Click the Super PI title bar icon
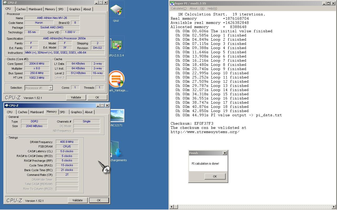337x210 pixels. [x=172, y=3]
